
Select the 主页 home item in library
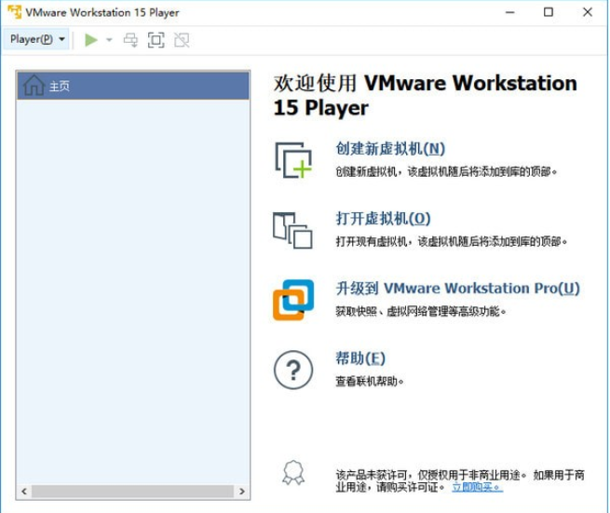point(133,86)
